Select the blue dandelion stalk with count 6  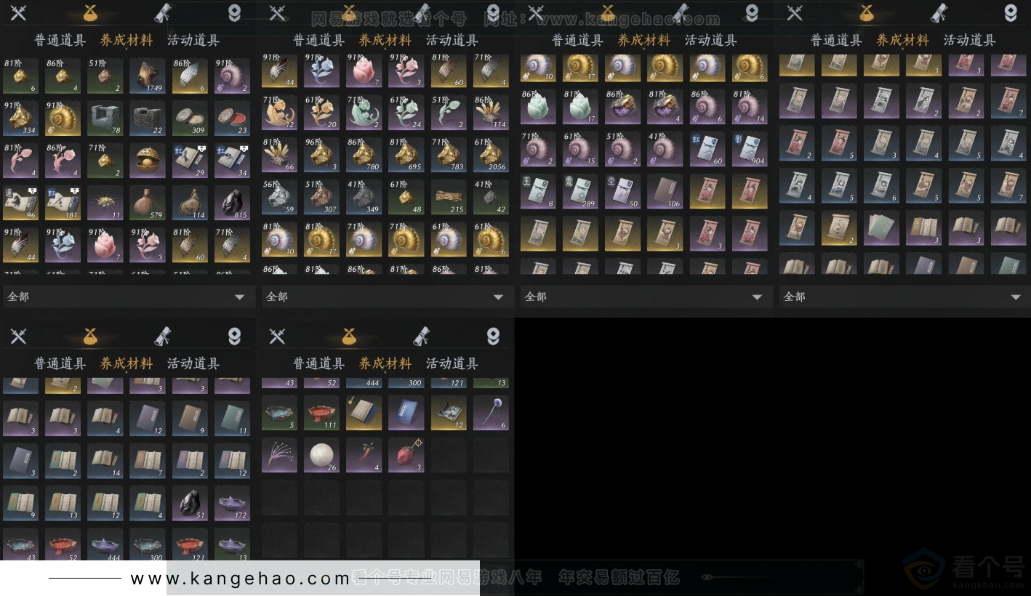click(491, 413)
